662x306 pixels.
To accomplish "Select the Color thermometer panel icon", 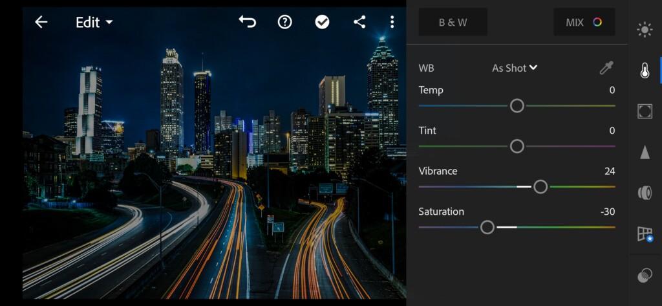I will [645, 71].
